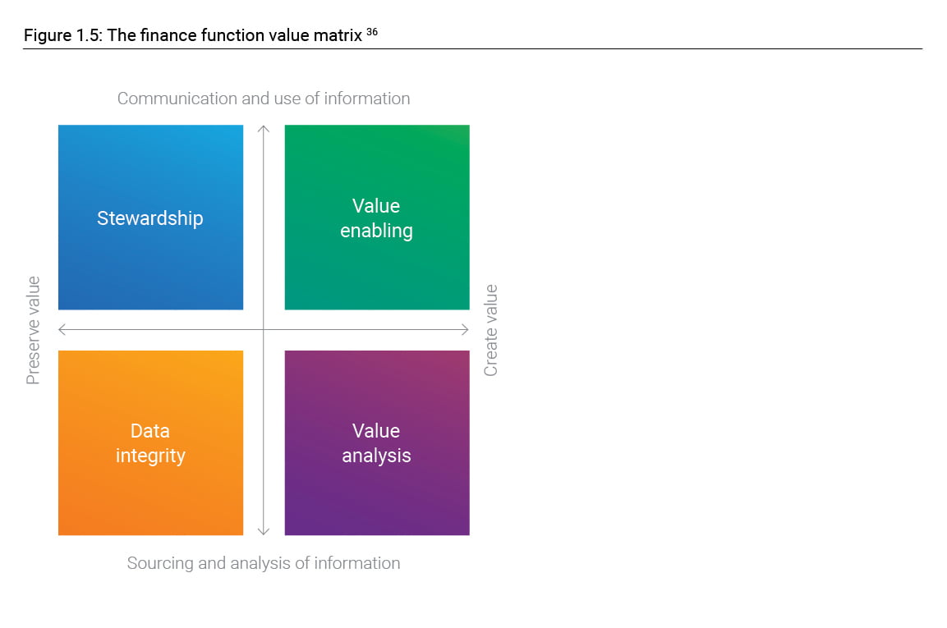Click the 'Value analysis' text
The height and width of the screenshot is (628, 947).
point(376,443)
